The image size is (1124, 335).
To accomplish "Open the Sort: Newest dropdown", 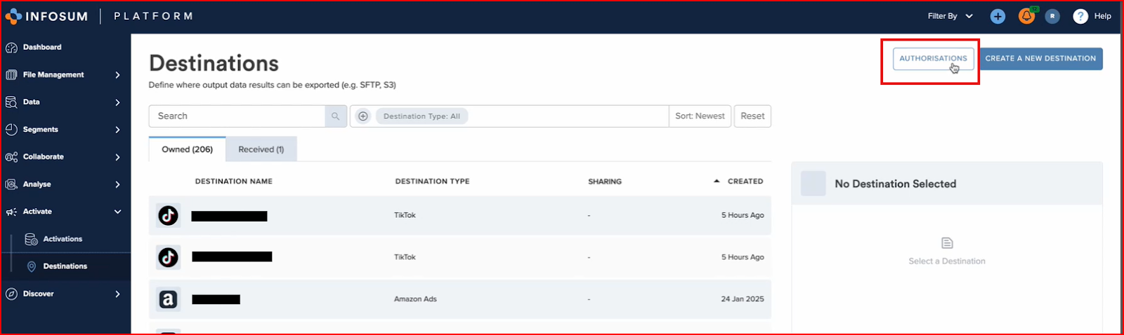I will click(700, 116).
